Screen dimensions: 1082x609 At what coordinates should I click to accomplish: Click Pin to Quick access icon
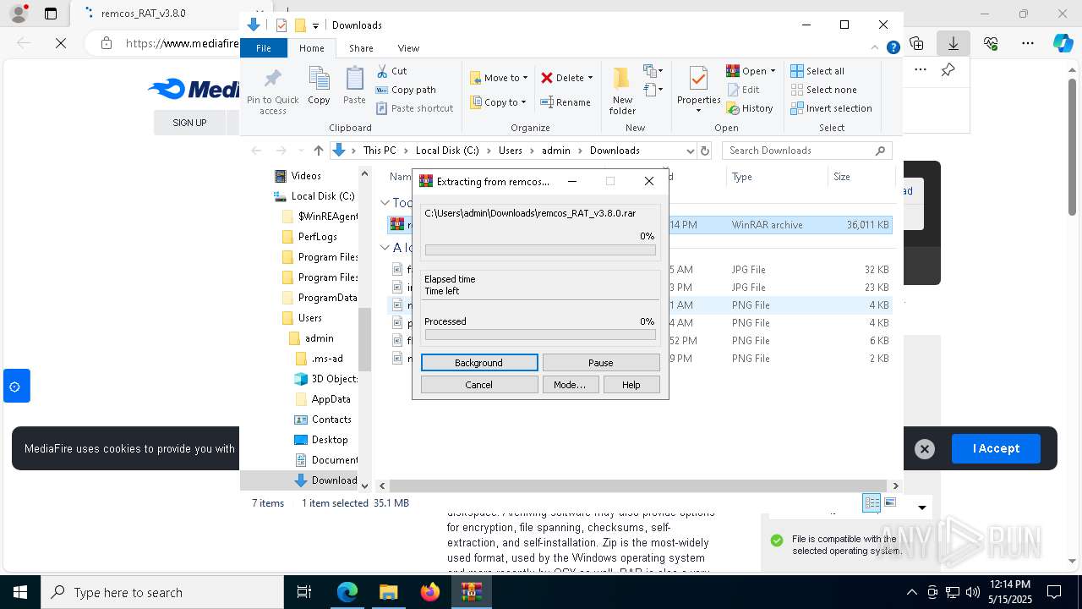click(272, 80)
